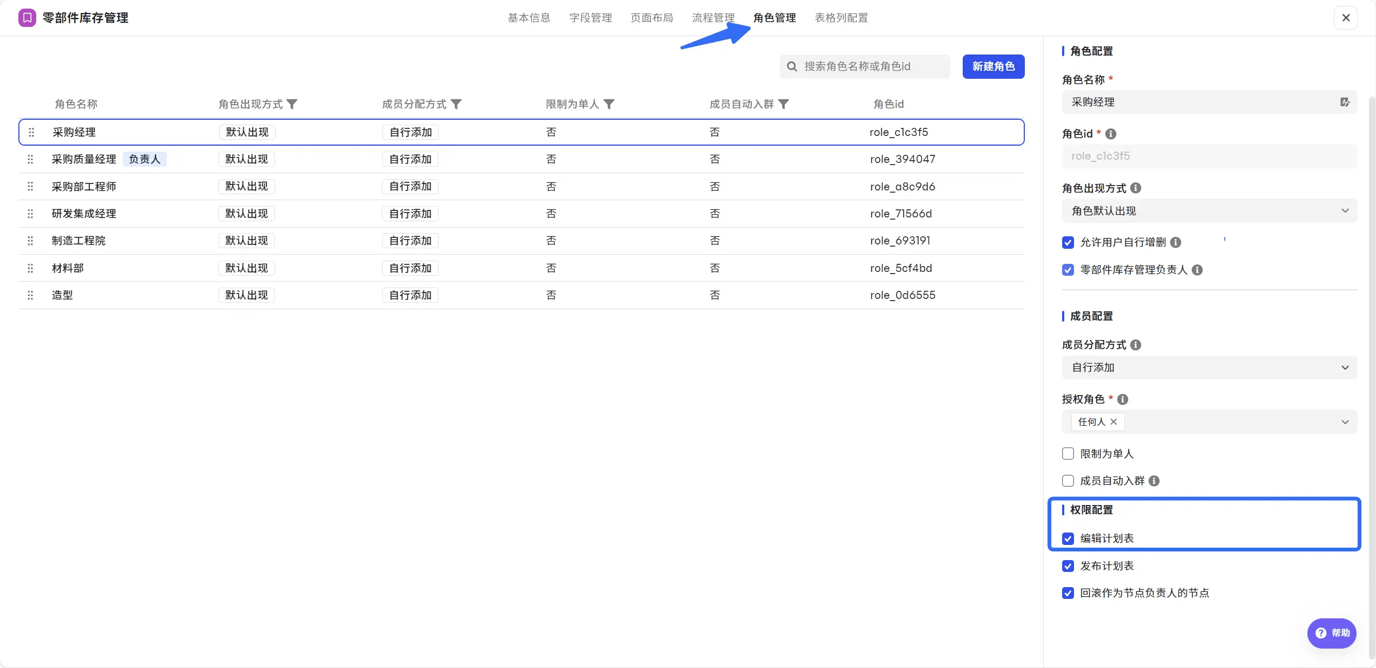Click drag handle of 造型 row
The width and height of the screenshot is (1376, 668).
(30, 295)
